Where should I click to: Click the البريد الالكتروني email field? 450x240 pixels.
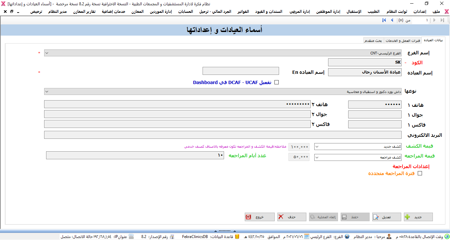[x=223, y=135]
